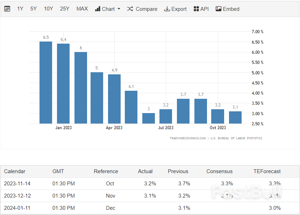
Task: Open the 2024-01-11 calendar entry
Action: point(17,208)
